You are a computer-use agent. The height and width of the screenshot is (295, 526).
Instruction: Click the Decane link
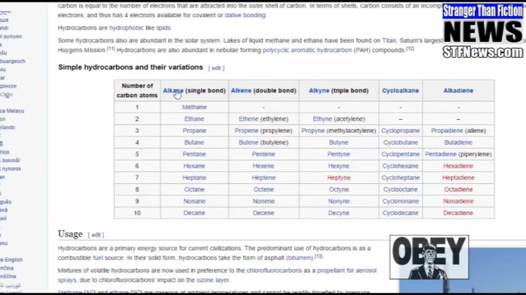pyautogui.click(x=194, y=213)
